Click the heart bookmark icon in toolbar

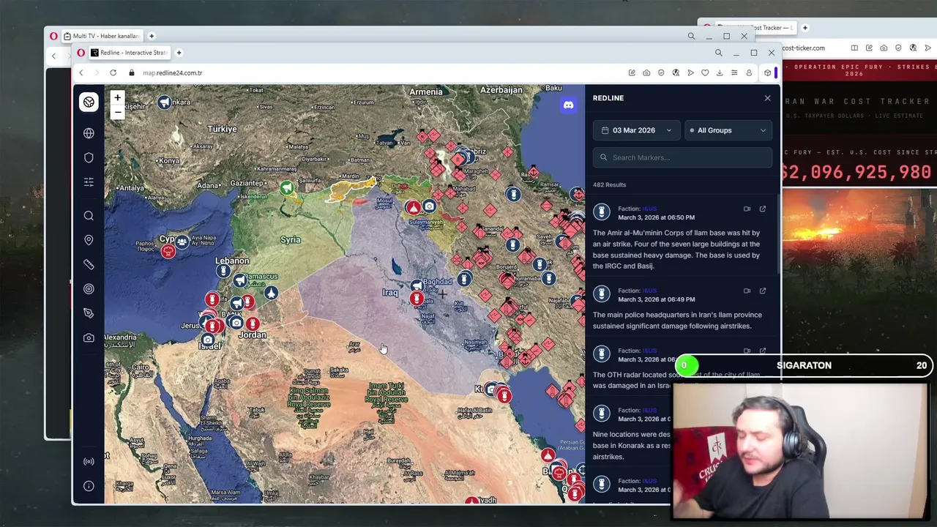[705, 72]
